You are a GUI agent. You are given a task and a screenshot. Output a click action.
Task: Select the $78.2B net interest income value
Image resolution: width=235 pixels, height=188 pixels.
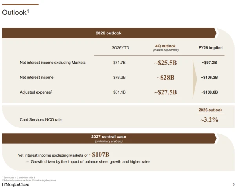click(x=119, y=78)
